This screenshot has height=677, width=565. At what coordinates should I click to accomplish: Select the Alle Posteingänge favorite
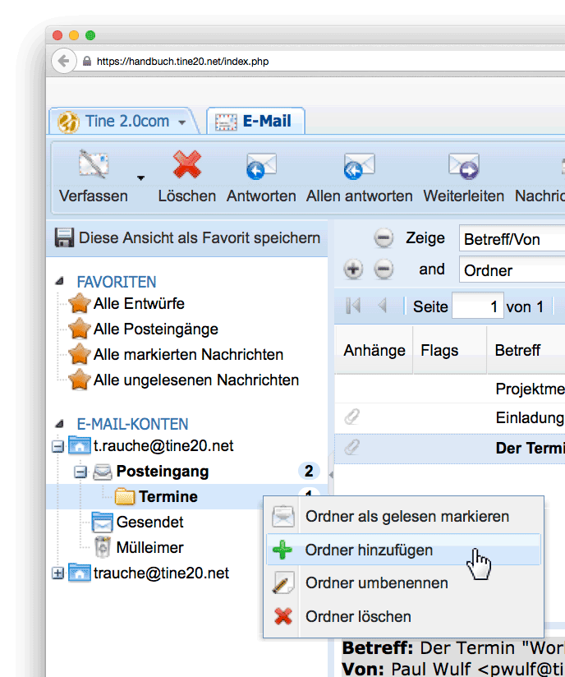pos(155,329)
